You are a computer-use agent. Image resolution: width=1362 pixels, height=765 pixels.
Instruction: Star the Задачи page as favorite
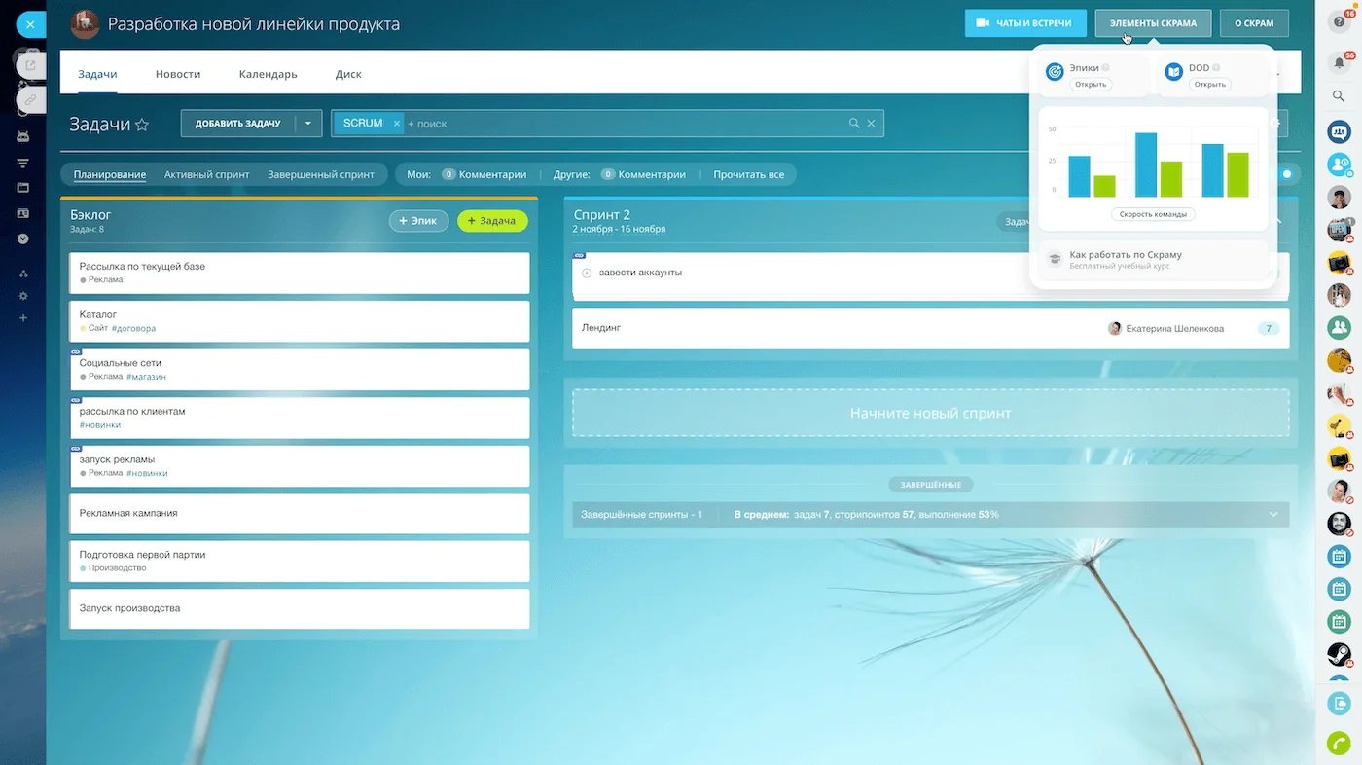click(x=142, y=125)
